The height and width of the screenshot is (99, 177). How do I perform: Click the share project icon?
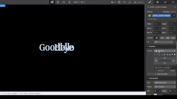point(130,2)
